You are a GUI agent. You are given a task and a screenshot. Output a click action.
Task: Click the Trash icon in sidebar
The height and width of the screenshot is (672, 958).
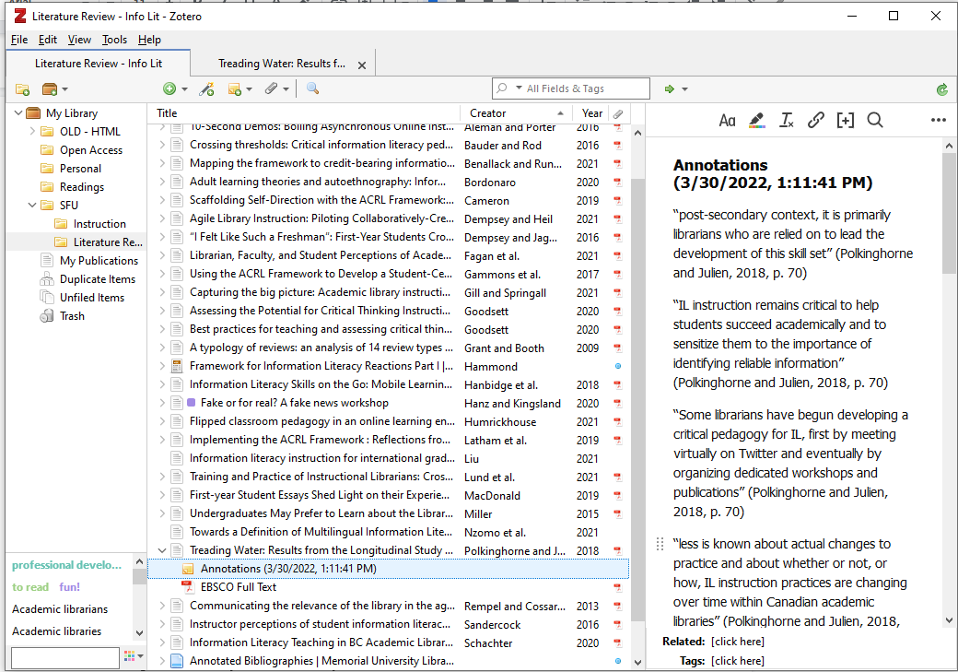point(46,316)
